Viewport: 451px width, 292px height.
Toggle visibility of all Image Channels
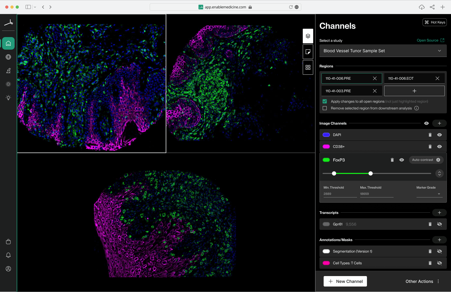pos(426,123)
